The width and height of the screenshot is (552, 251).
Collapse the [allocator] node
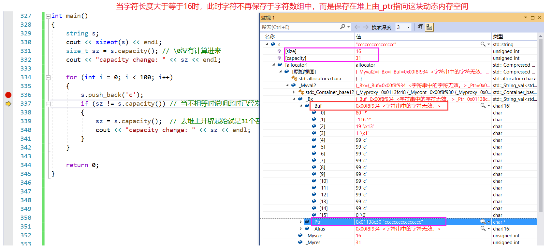[x=274, y=65]
